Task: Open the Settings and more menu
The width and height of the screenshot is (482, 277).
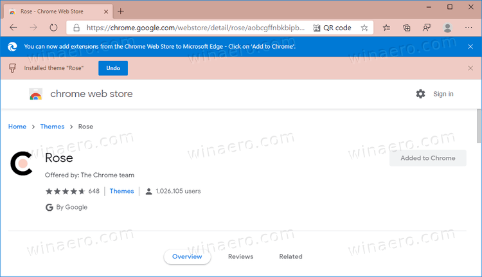Action: pyautogui.click(x=469, y=28)
